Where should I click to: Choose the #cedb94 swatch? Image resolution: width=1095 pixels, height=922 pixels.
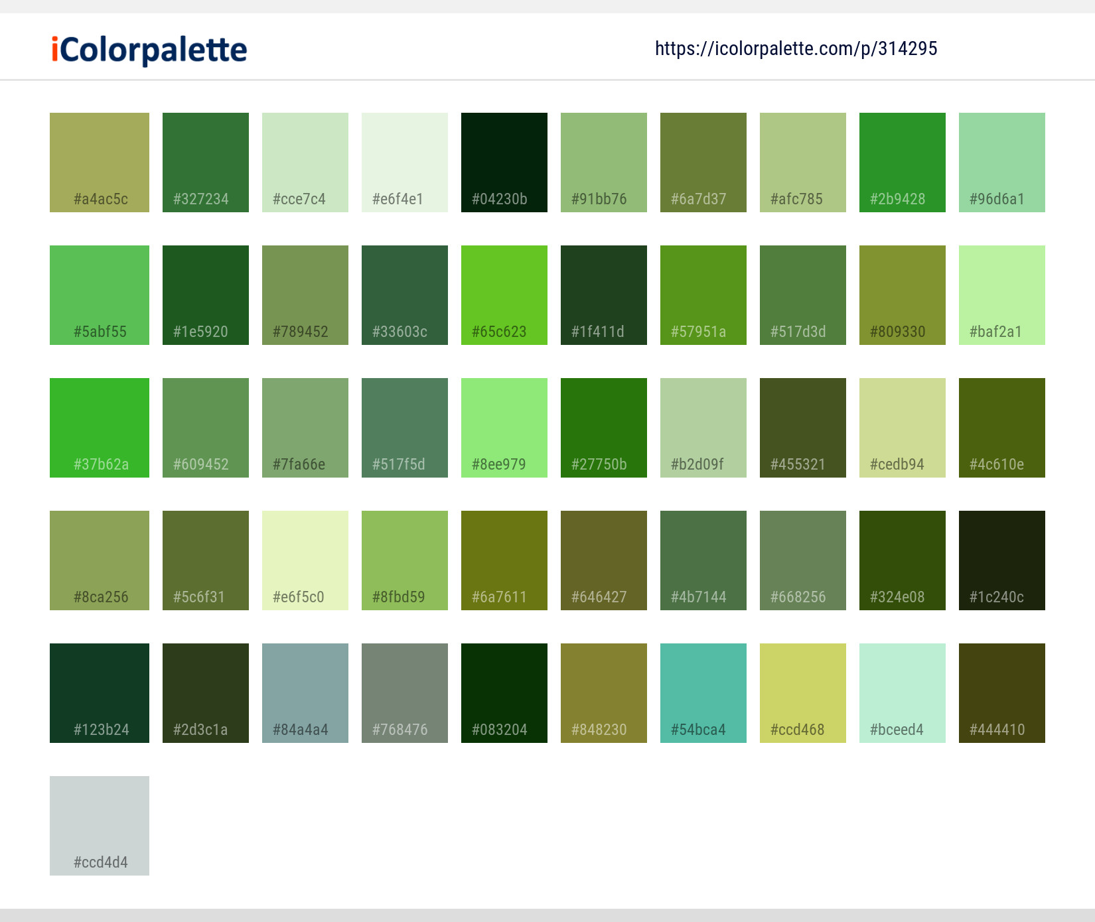[903, 428]
